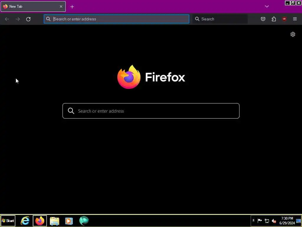Open the Action Center flag icon
302x227 pixels.
click(x=260, y=220)
